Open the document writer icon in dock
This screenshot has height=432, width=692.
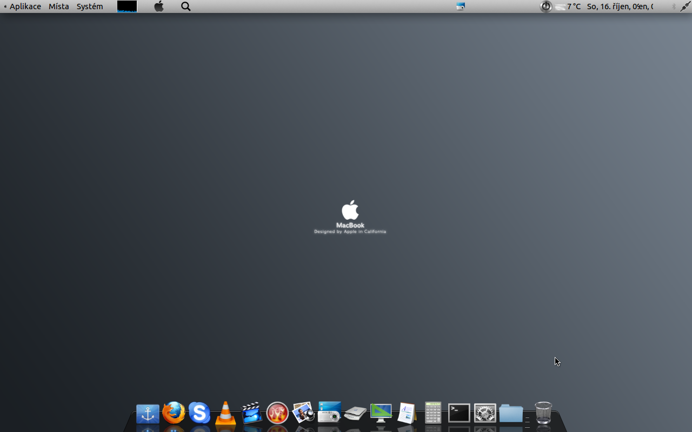click(407, 413)
